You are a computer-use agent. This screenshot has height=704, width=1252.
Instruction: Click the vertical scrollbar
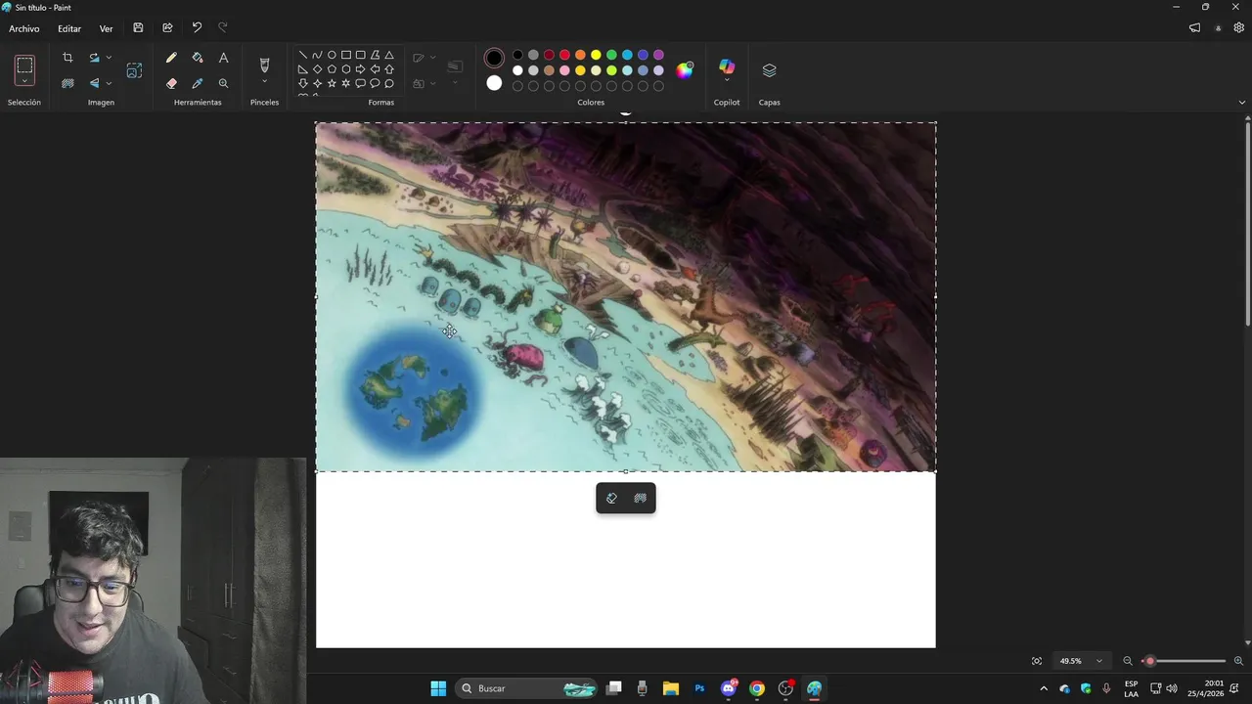tap(1248, 225)
